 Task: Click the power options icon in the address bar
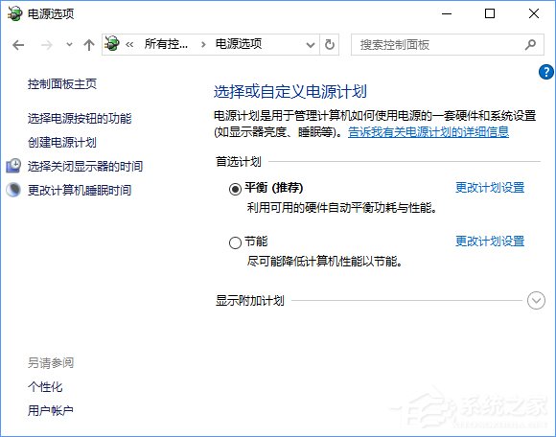point(112,44)
